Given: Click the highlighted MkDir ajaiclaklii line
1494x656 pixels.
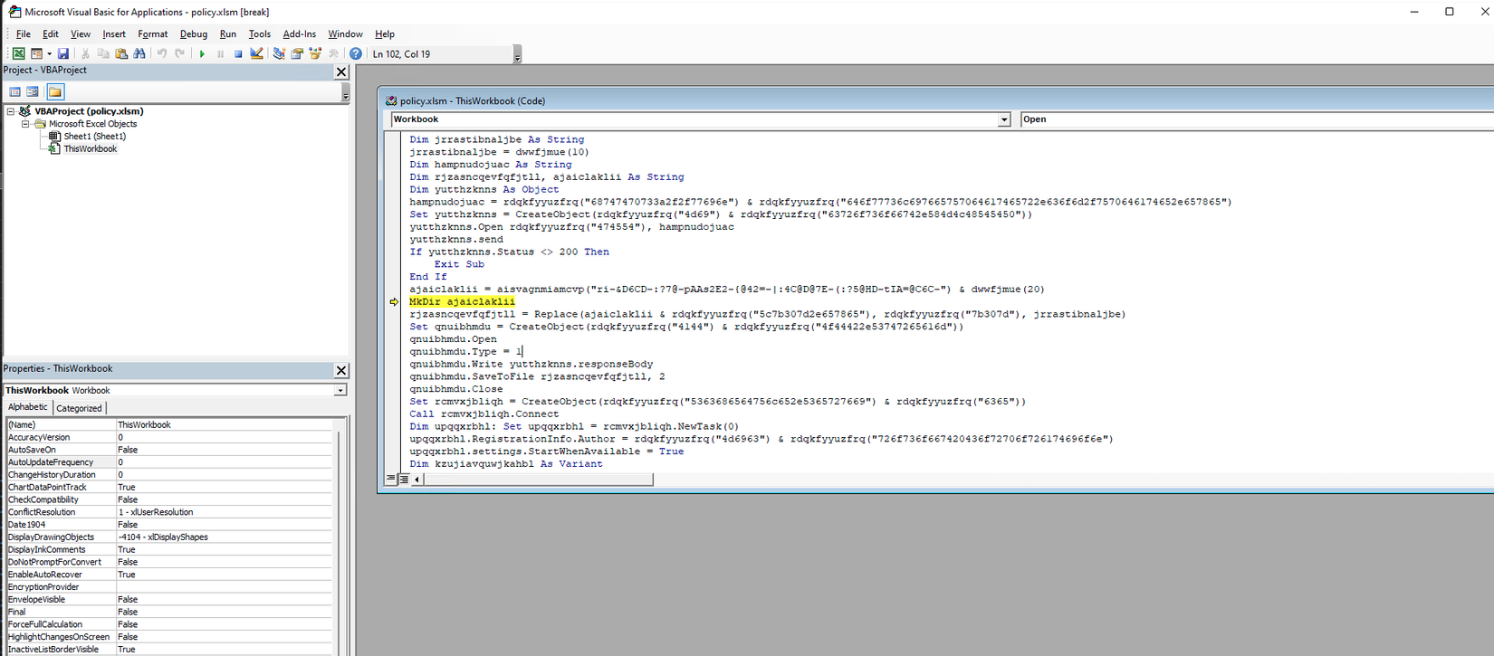Looking at the screenshot, I should 462,302.
